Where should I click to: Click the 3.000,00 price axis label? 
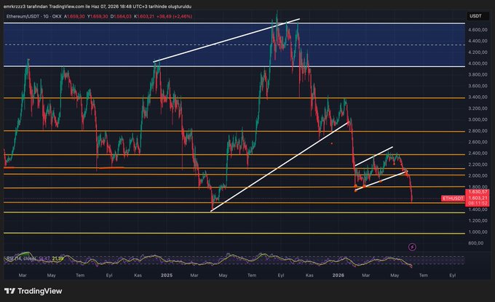[478, 119]
